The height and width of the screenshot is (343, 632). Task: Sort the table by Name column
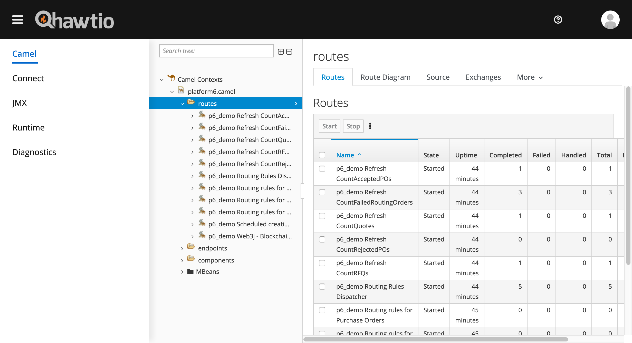point(345,155)
